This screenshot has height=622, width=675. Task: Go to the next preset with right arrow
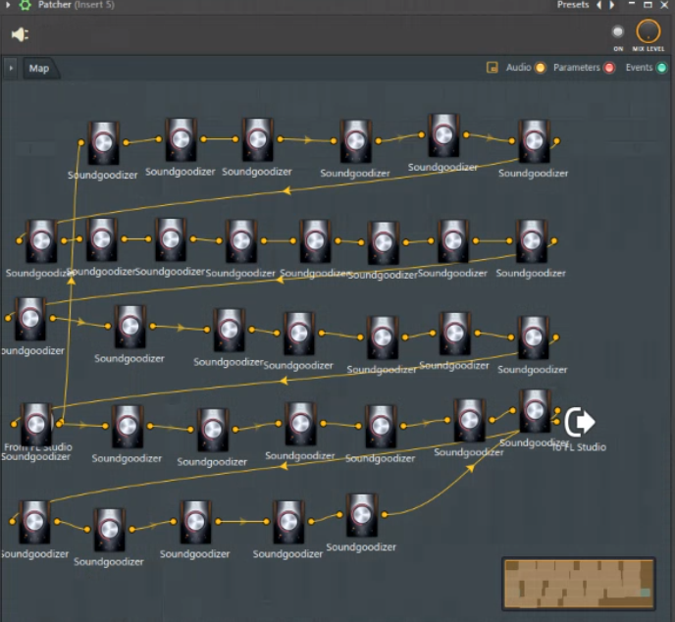coord(611,5)
